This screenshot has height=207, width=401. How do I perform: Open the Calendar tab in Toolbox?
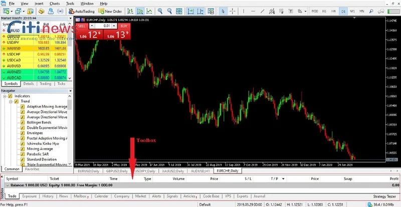[x=101, y=196]
